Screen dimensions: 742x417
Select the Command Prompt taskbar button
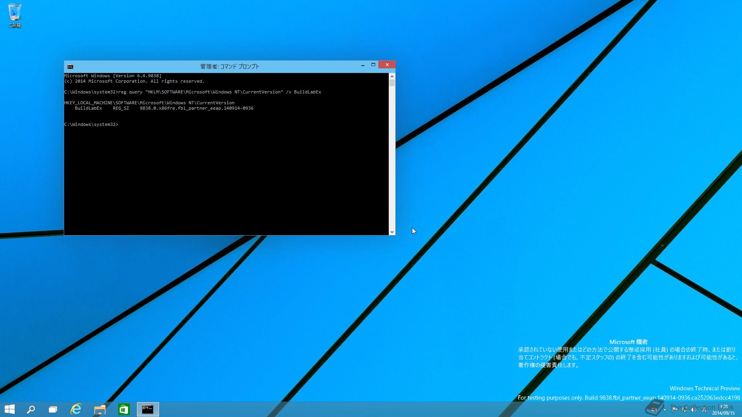pos(148,409)
